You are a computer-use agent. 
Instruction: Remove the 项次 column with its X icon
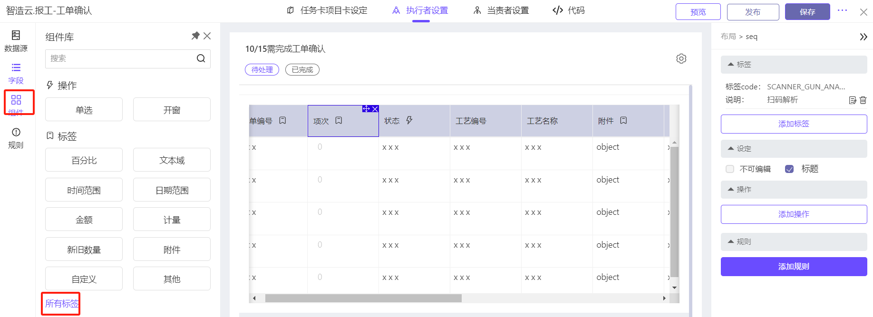click(375, 109)
